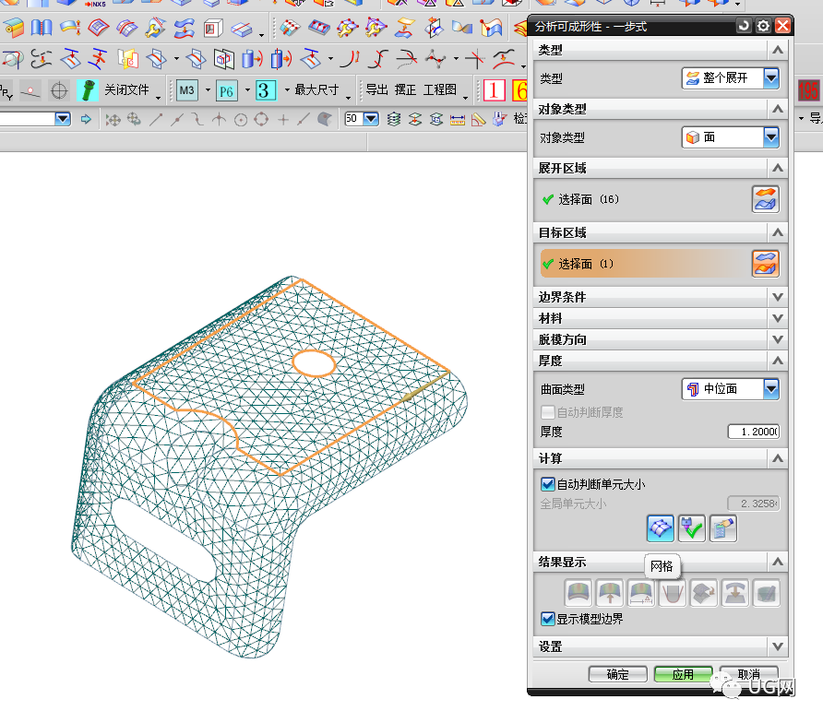This screenshot has height=723, width=823.
Task: Click the reset dialog arrow icon
Action: [x=744, y=26]
